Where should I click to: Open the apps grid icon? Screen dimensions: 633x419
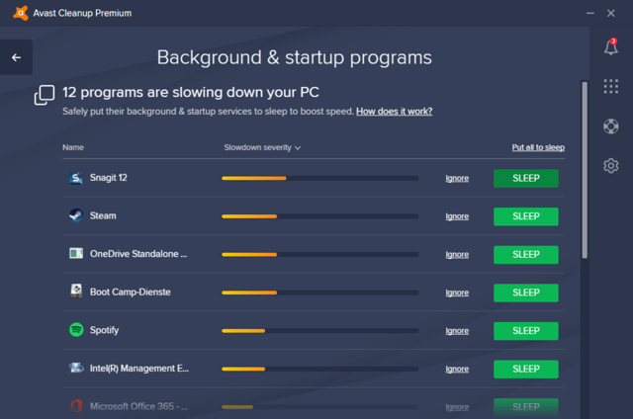(610, 86)
